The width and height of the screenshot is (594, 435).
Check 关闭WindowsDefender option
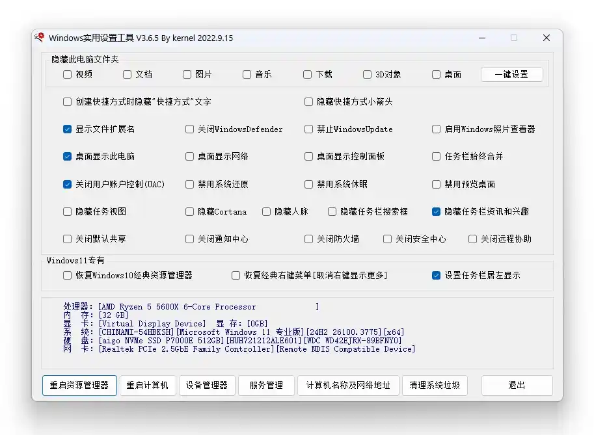189,129
